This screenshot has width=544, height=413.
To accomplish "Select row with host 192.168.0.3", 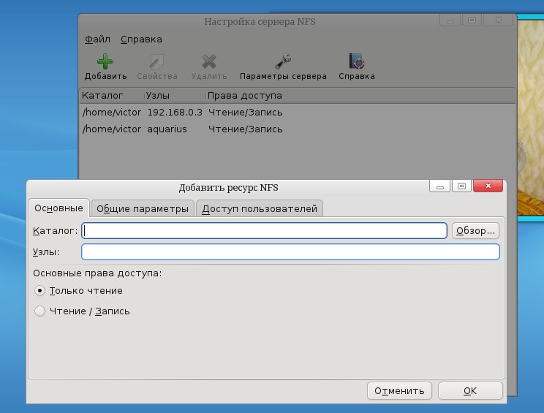I will coord(298,113).
